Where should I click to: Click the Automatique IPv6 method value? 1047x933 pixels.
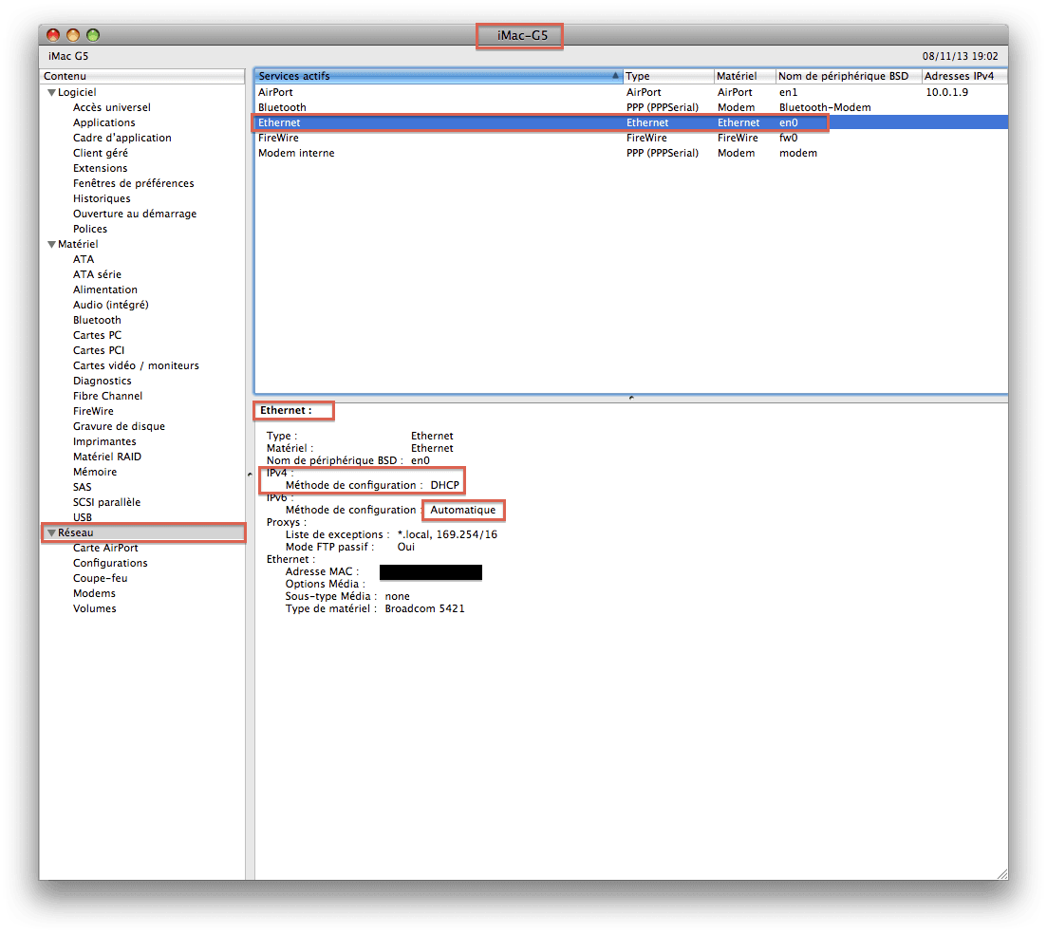tap(462, 511)
